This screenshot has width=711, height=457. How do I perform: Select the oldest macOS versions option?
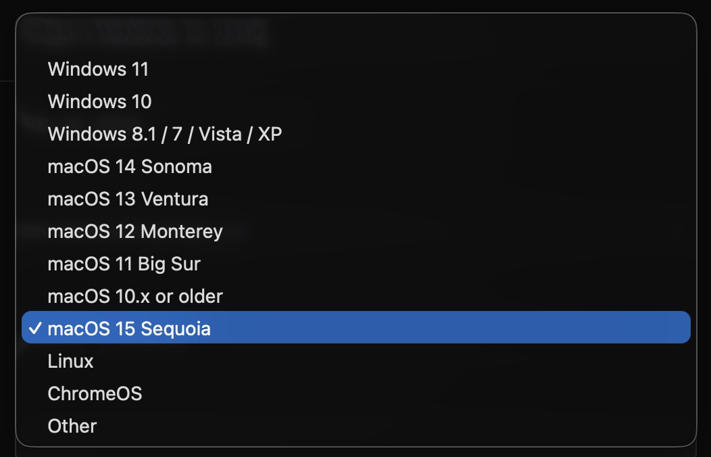(135, 296)
